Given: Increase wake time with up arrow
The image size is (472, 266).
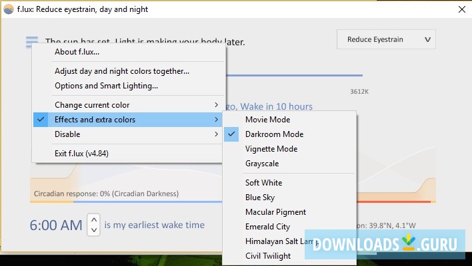Looking at the screenshot, I should point(94,219).
